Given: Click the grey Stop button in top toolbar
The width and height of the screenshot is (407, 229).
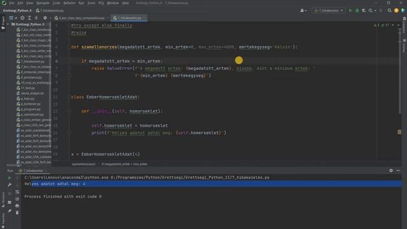Looking at the screenshot, I should (x=381, y=11).
